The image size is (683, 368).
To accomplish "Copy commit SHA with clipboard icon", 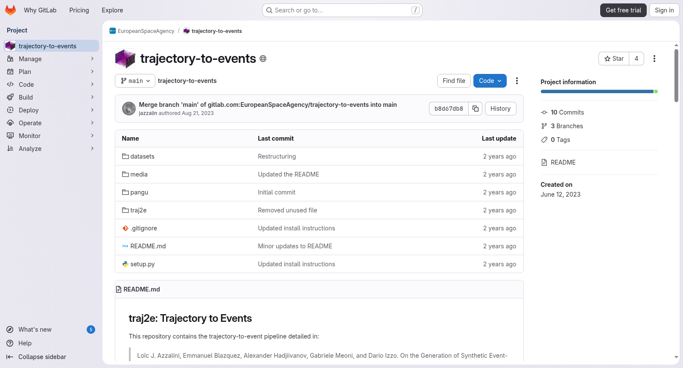I will coord(476,109).
